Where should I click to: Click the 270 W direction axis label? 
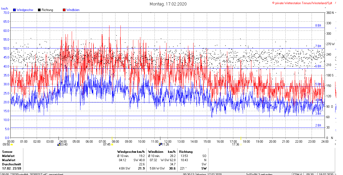(x=330, y=44)
